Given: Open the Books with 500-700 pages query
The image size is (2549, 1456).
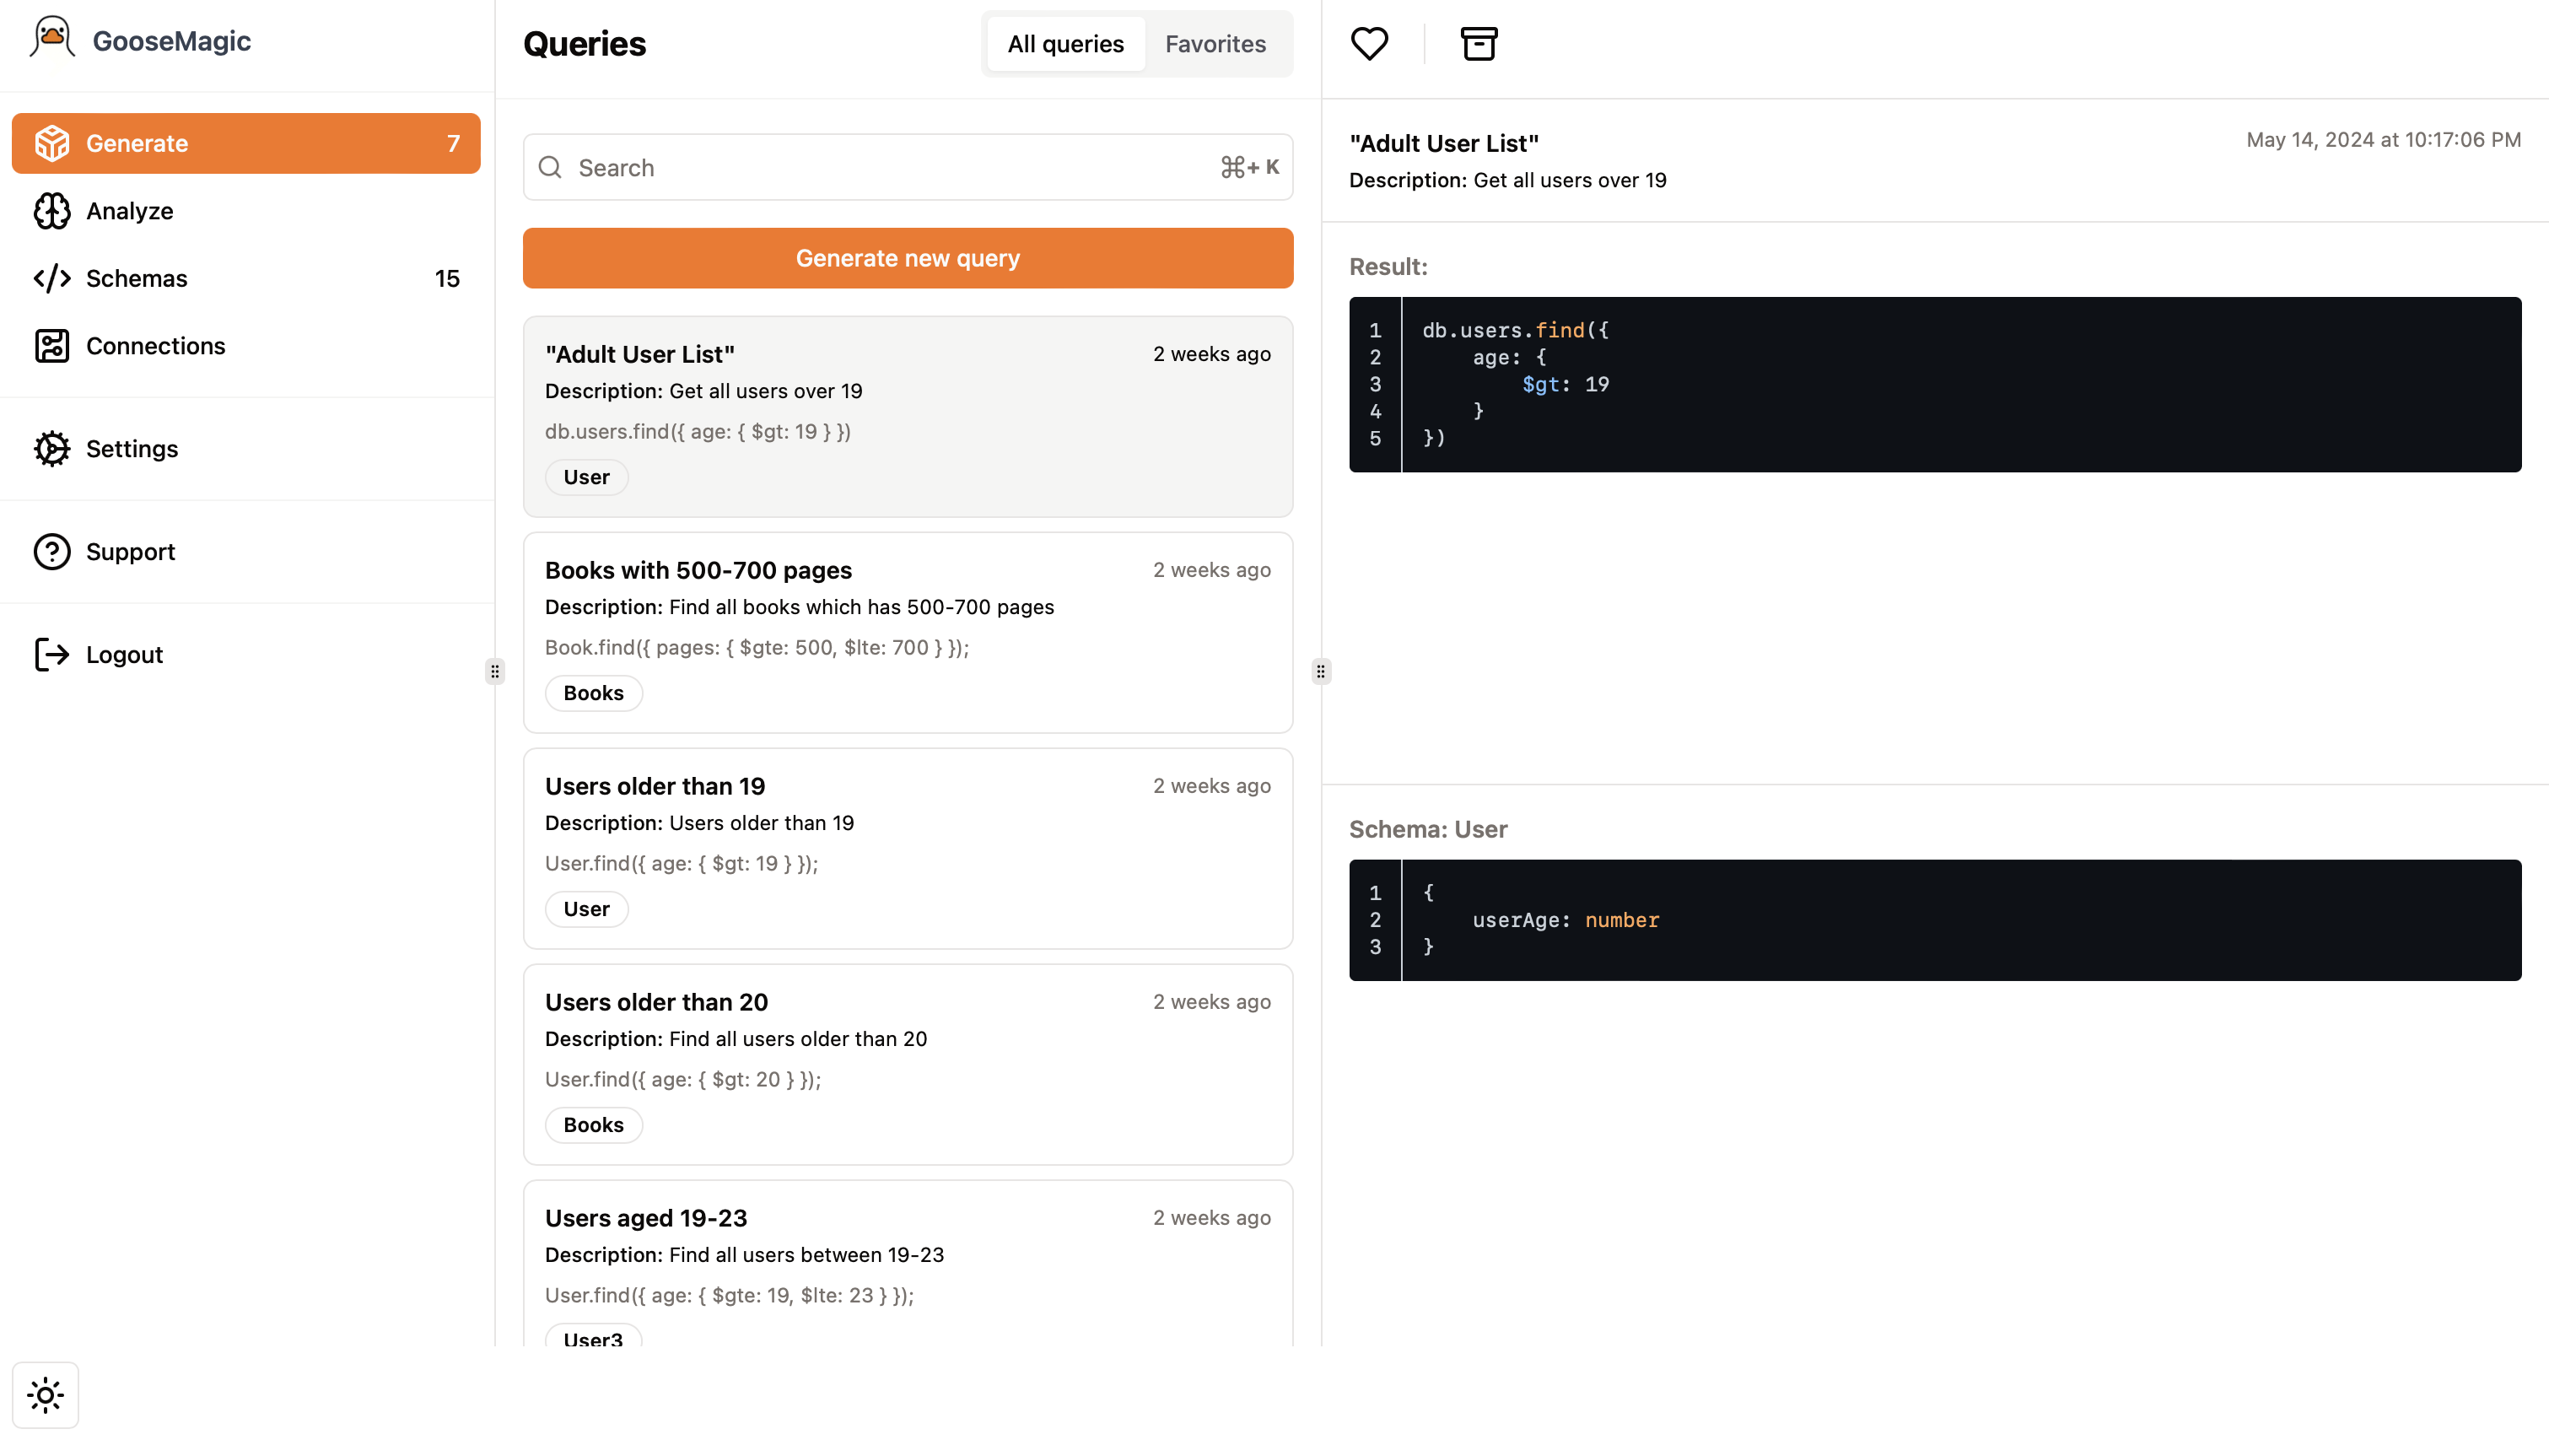Looking at the screenshot, I should pos(908,632).
